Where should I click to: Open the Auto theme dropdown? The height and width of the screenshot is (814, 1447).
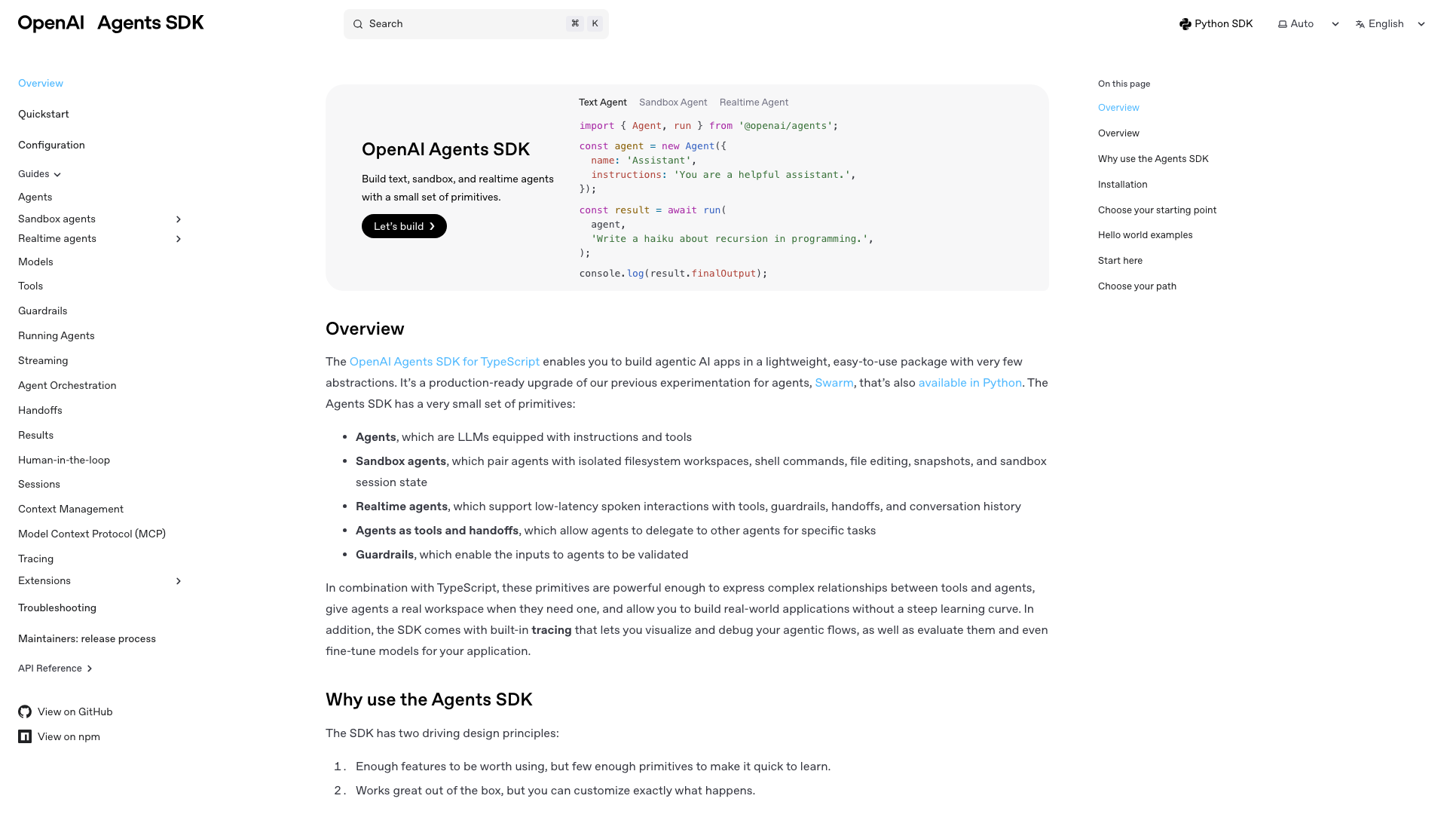(1308, 24)
